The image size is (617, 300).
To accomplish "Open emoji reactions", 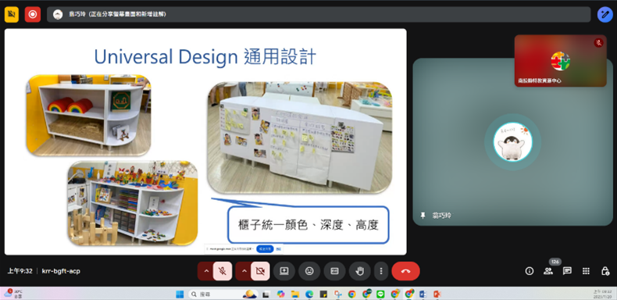I will coord(309,271).
